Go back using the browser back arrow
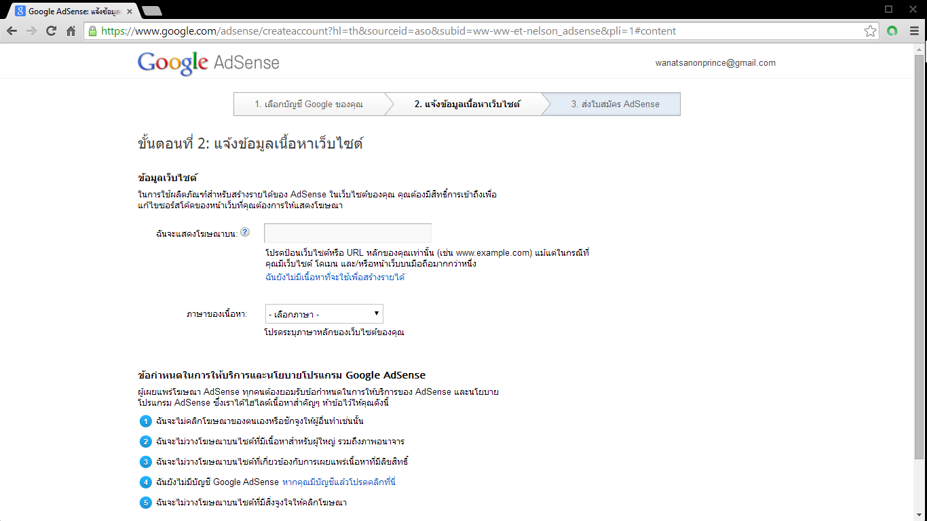 [x=12, y=31]
